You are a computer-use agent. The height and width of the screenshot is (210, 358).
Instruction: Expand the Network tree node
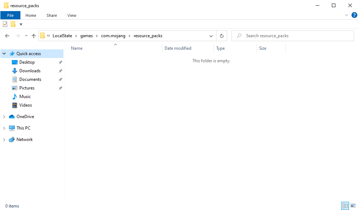(4, 140)
